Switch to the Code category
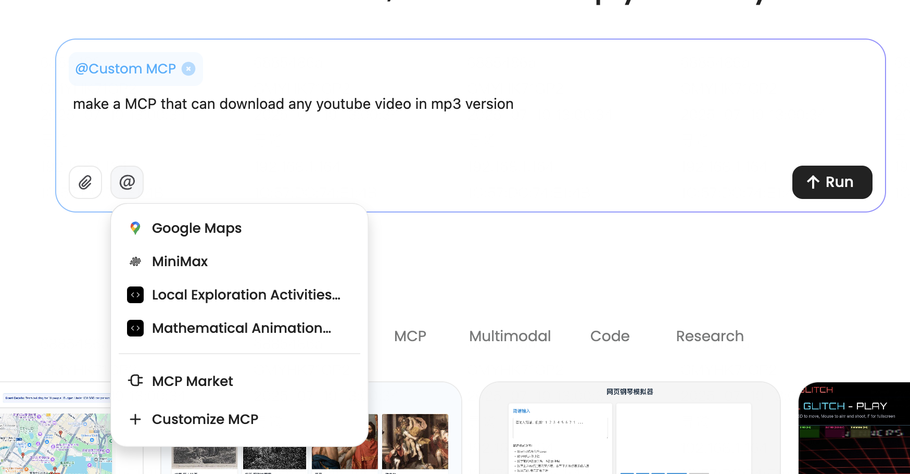The width and height of the screenshot is (910, 474). pyautogui.click(x=610, y=336)
